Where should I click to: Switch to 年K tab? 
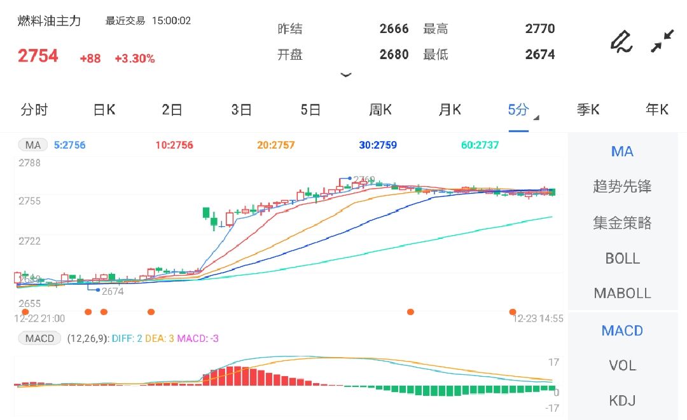pos(657,110)
